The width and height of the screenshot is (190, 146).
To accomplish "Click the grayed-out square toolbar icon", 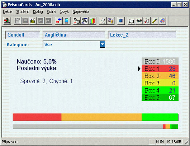I will [25, 21].
